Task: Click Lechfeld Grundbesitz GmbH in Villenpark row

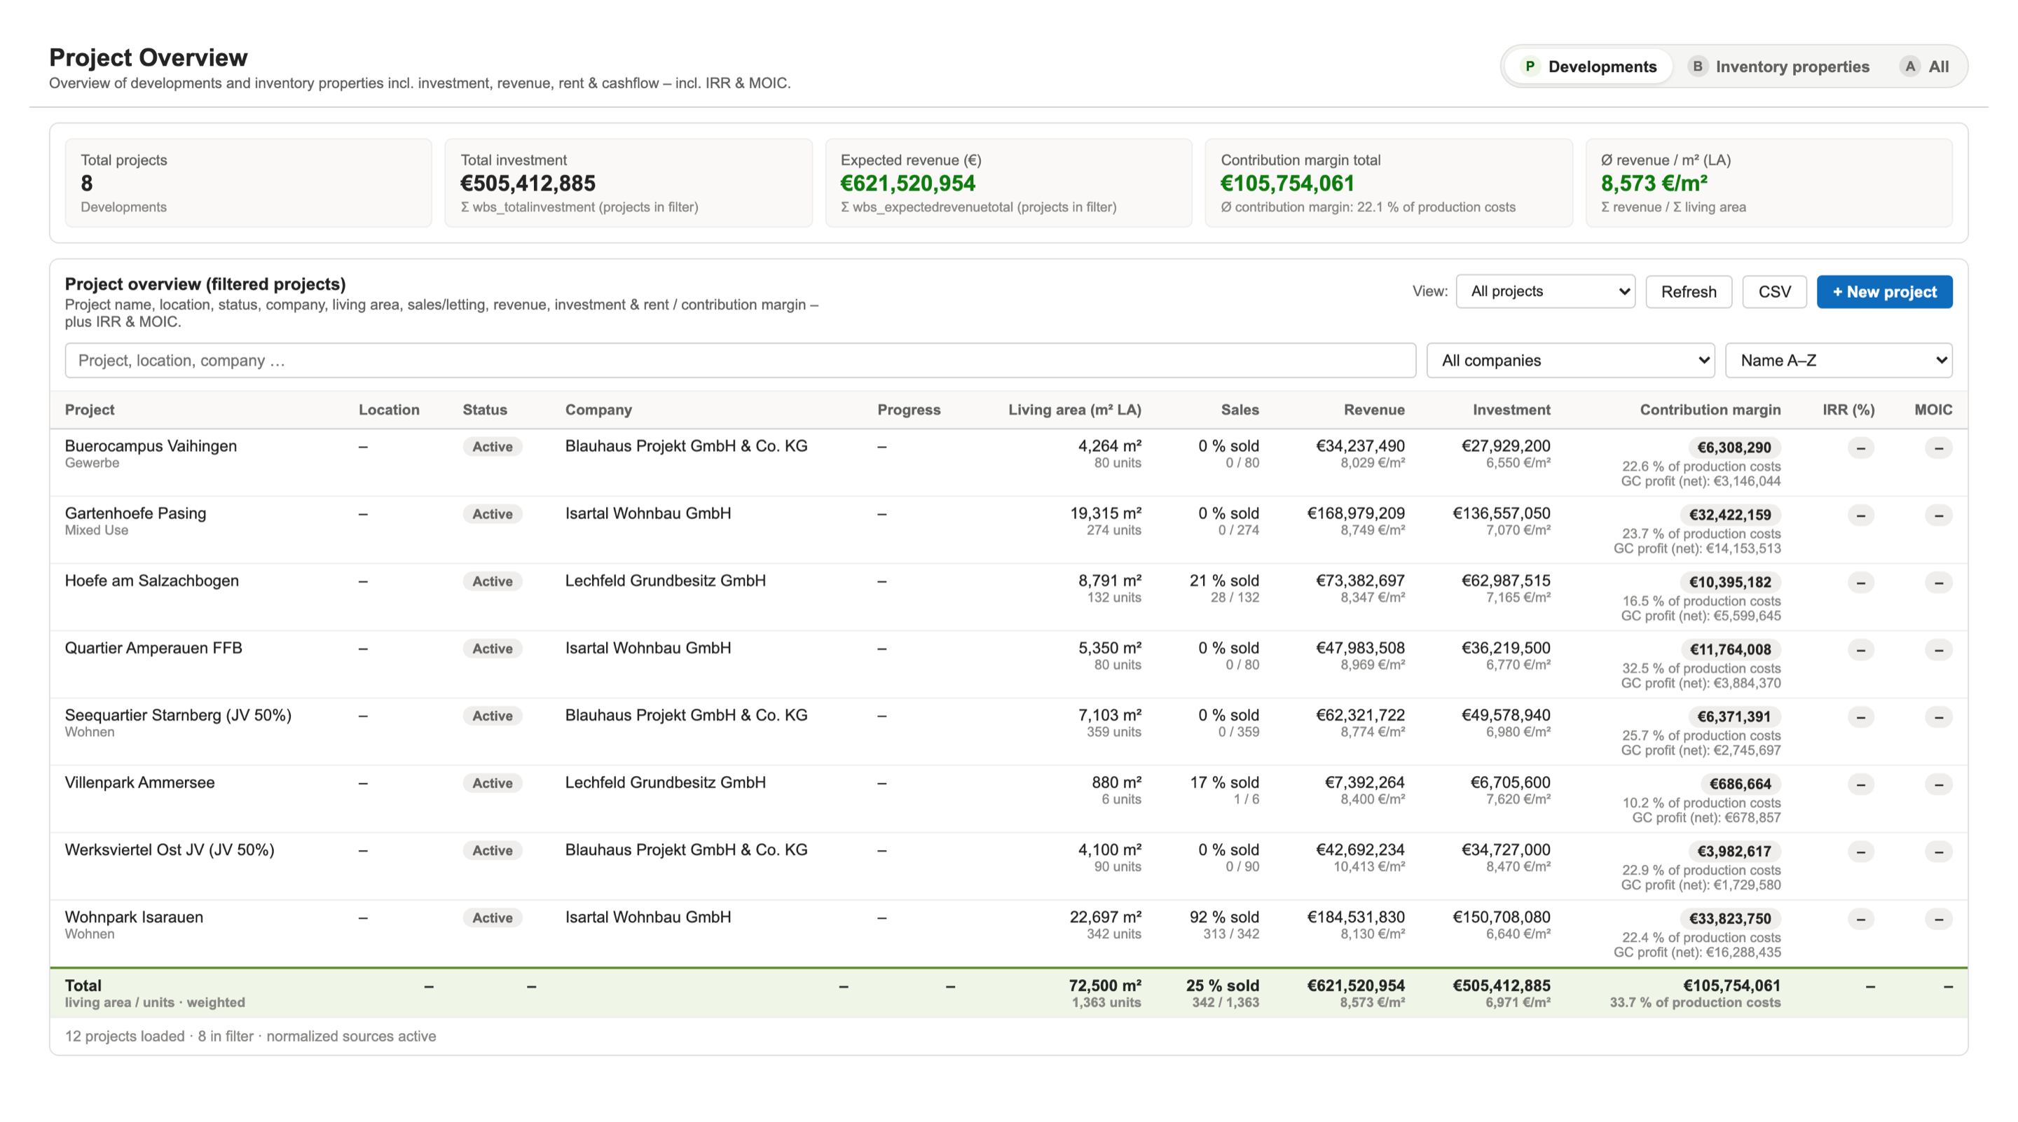Action: click(x=665, y=782)
